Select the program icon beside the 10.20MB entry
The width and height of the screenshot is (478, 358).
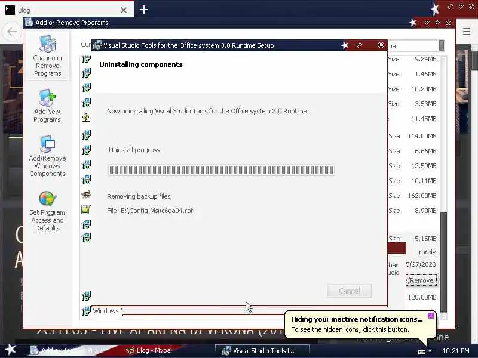[x=86, y=88]
